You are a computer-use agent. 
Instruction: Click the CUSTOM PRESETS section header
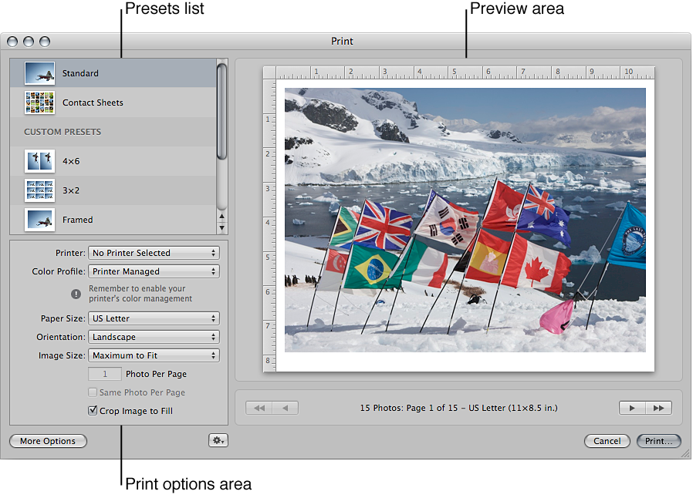pyautogui.click(x=60, y=132)
